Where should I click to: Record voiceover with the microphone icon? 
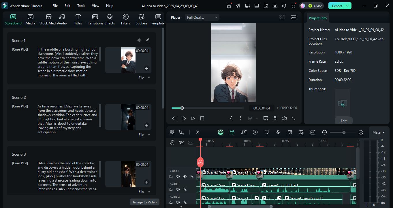tap(278, 132)
